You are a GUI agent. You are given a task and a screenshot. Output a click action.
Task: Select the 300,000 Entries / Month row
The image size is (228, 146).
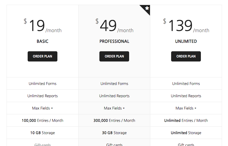click(x=114, y=121)
